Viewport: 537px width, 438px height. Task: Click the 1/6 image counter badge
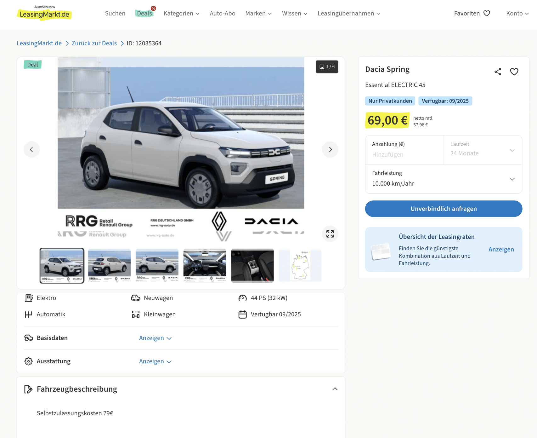coord(327,67)
